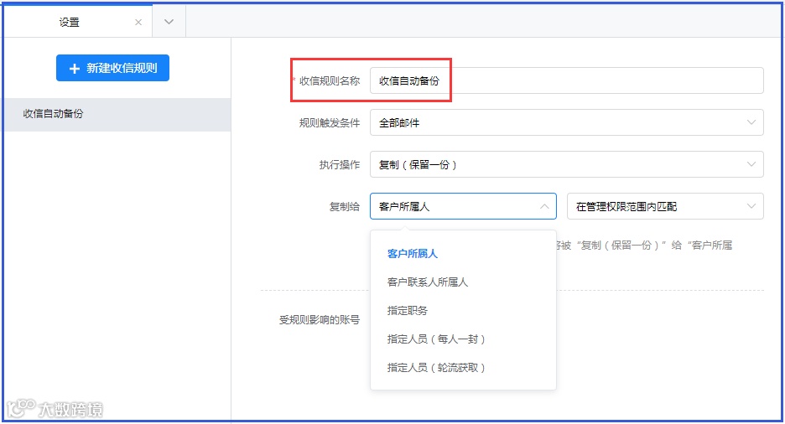The image size is (785, 424).
Task: Choose 指定职务 option
Action: click(463, 311)
